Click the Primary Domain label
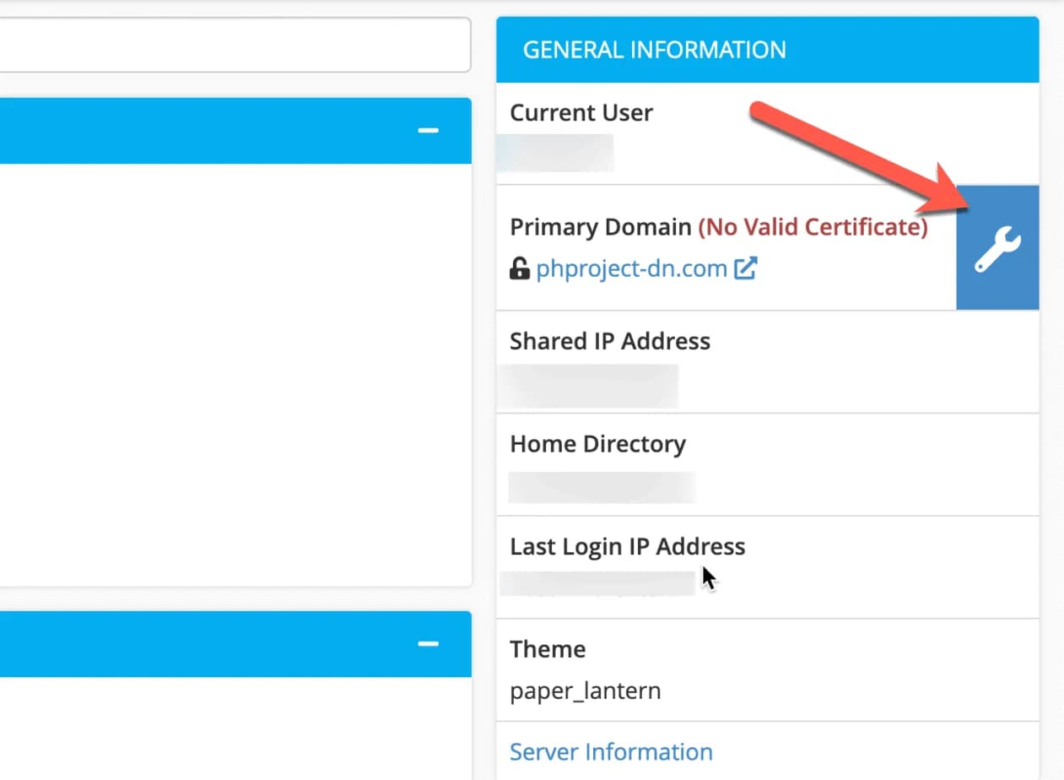Screen dimensions: 1064x780 pyautogui.click(x=600, y=227)
